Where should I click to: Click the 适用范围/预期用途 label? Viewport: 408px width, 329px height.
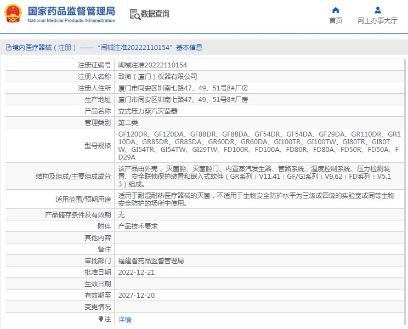point(83,199)
